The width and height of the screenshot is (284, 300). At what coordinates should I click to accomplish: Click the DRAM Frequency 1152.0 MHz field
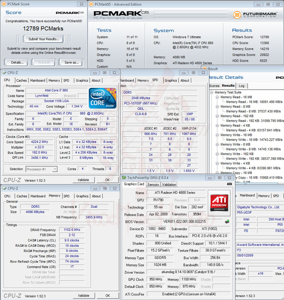(72, 229)
